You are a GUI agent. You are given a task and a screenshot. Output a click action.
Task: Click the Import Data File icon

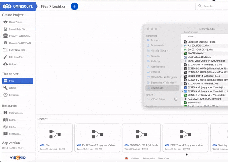(x=6, y=29)
